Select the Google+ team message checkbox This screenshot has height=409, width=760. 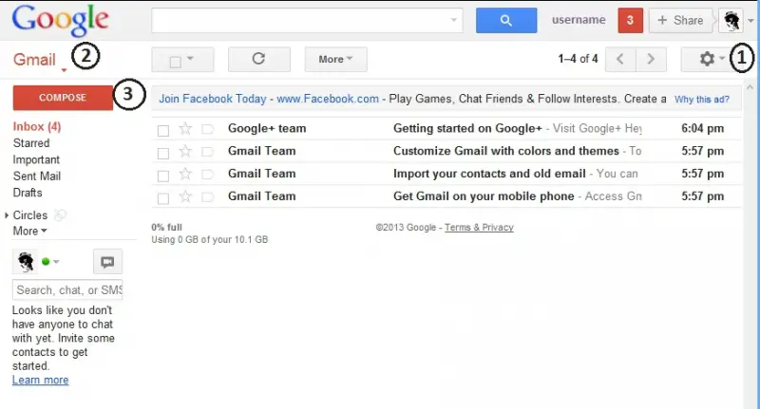pos(163,131)
